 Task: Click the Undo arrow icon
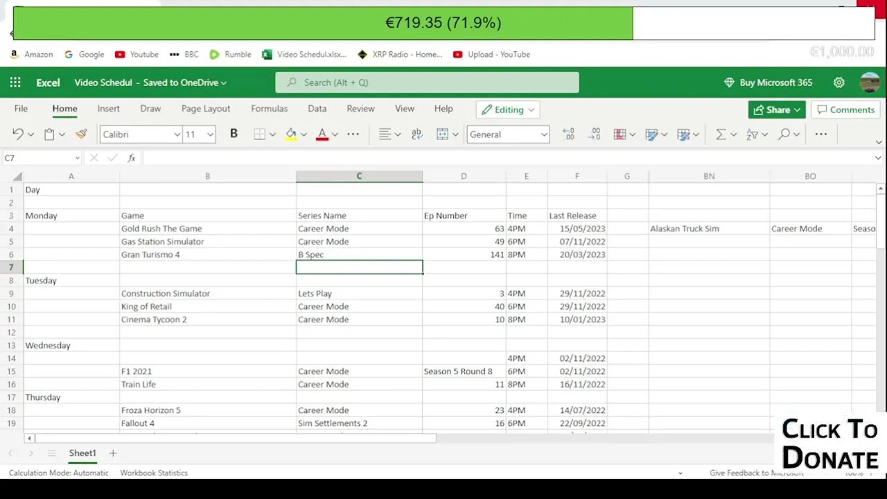tap(18, 134)
